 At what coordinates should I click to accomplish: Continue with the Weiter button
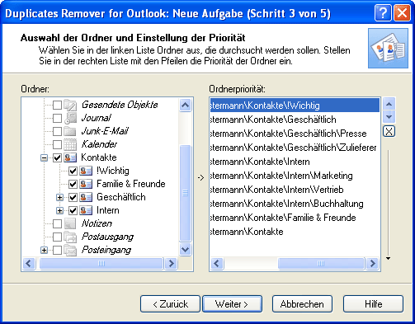click(x=232, y=304)
